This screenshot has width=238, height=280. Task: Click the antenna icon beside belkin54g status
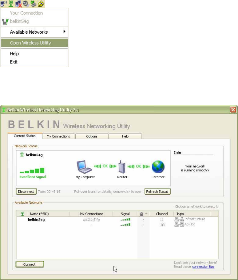coord(22,154)
